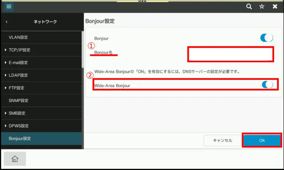Go back using the left chevron

coord(6,22)
